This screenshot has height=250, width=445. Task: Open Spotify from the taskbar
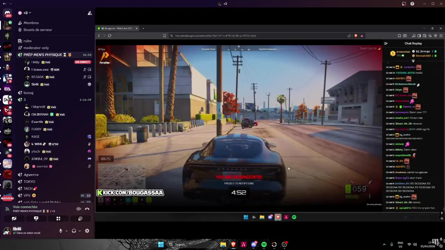pyautogui.click(x=264, y=244)
